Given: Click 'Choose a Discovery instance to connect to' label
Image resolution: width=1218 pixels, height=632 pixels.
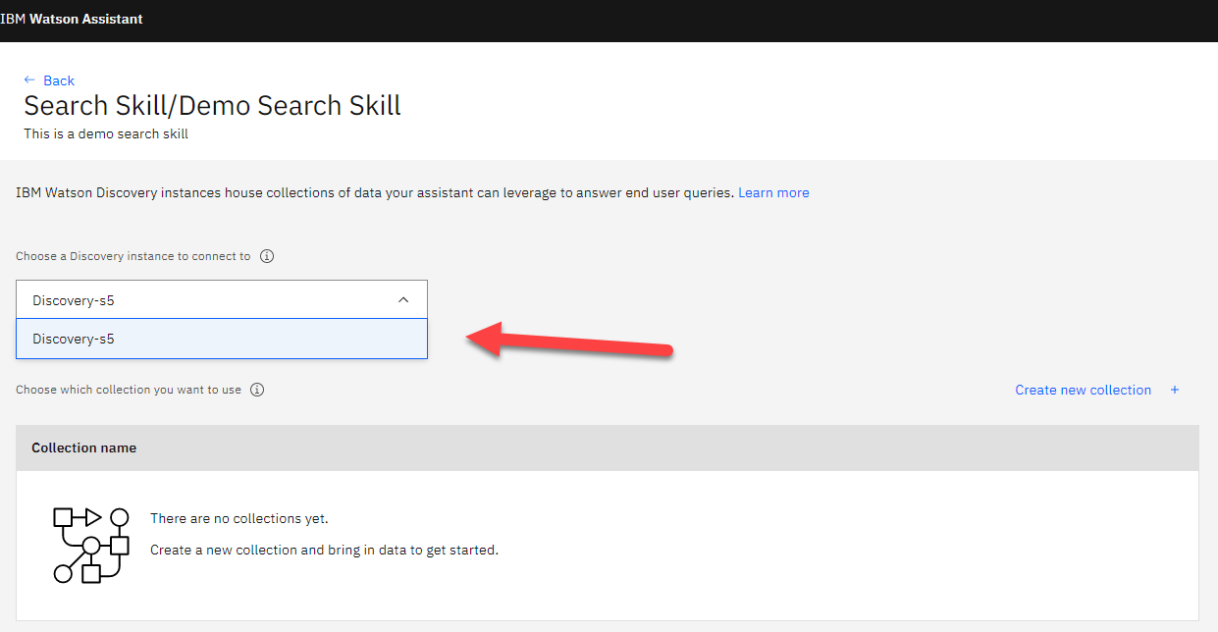Looking at the screenshot, I should 133,256.
